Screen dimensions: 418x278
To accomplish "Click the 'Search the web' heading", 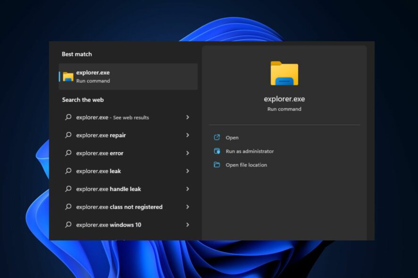I will click(83, 100).
